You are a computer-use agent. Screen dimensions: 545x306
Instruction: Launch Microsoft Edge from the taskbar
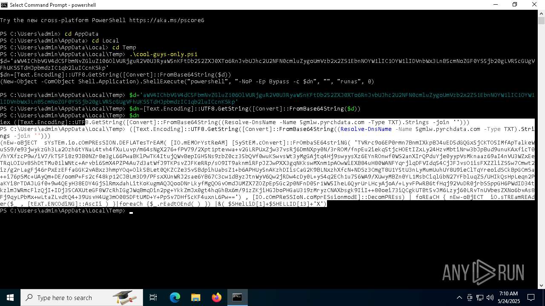tap(175, 297)
